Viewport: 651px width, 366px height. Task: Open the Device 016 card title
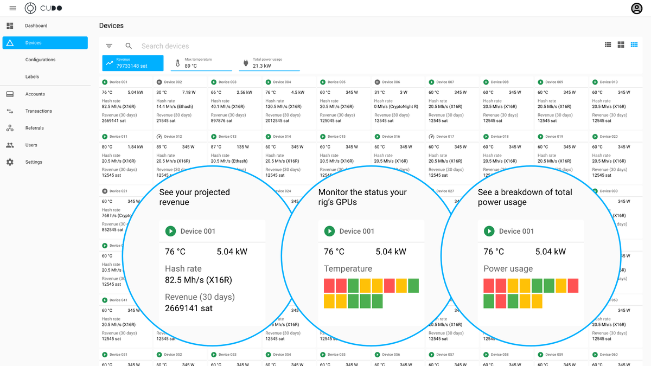coord(391,137)
